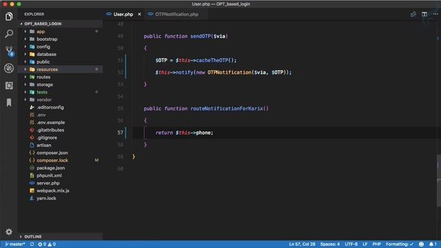Click line number 49 in gutter
This screenshot has height=248, width=441.
point(120,37)
